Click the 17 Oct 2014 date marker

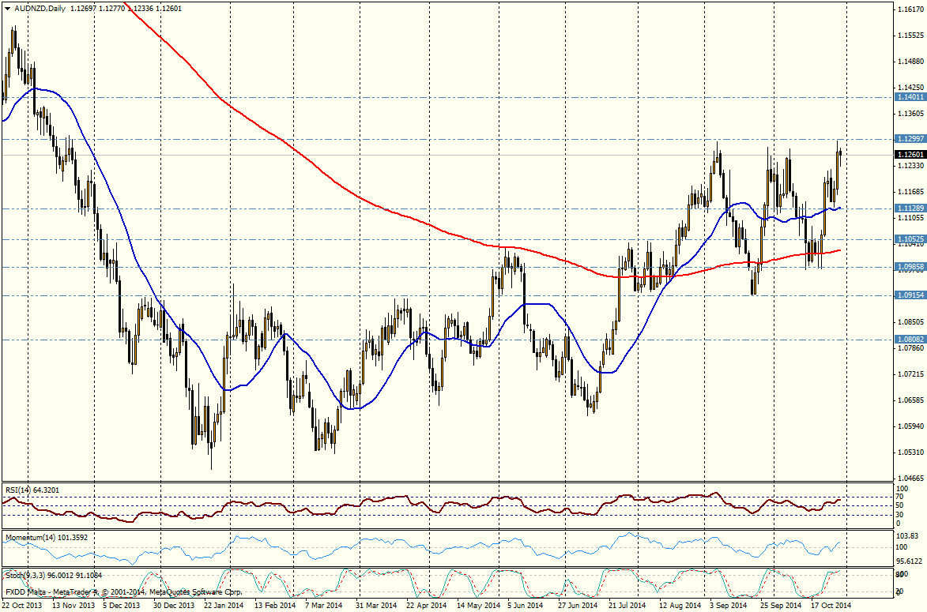(x=830, y=606)
